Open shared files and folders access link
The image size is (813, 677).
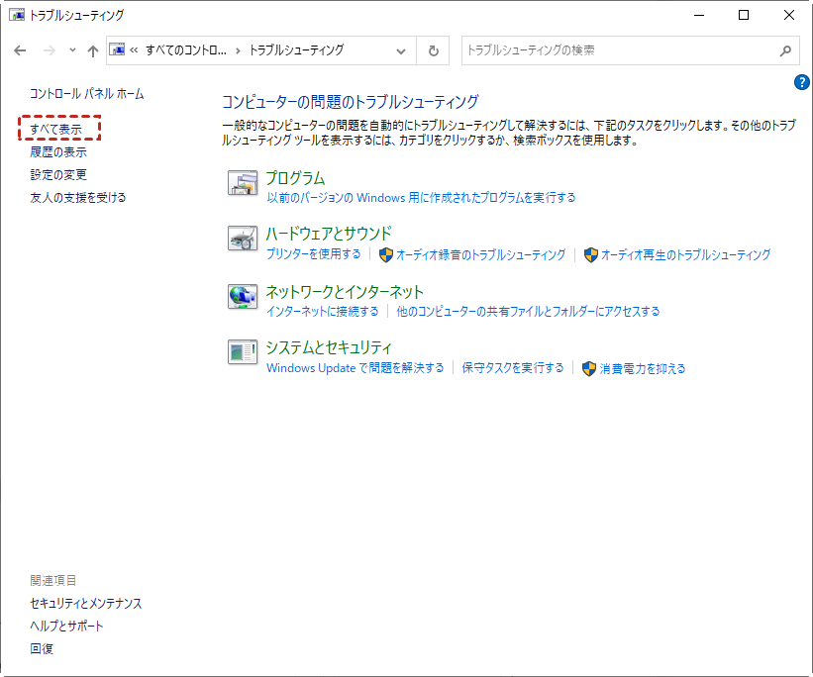[528, 311]
